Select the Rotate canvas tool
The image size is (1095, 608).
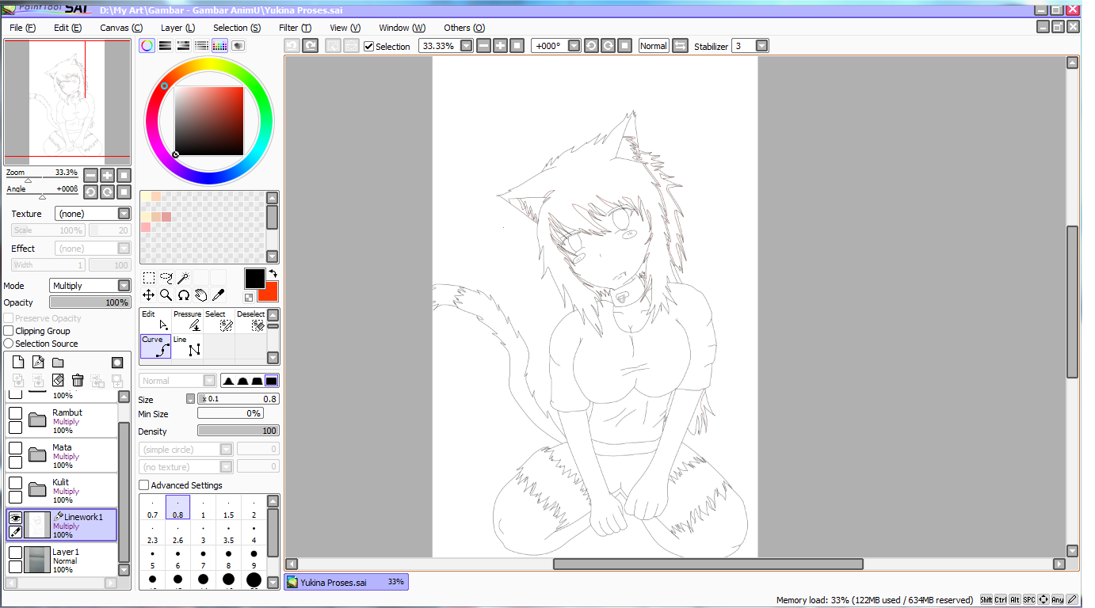(184, 294)
